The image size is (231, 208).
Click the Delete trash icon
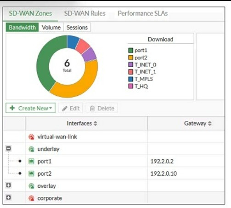click(x=92, y=109)
